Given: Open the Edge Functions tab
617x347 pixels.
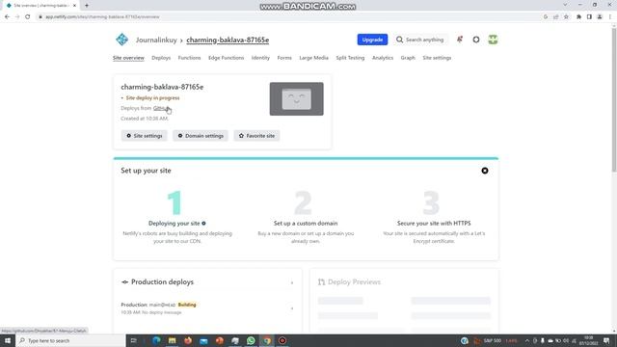Looking at the screenshot, I should click(226, 58).
